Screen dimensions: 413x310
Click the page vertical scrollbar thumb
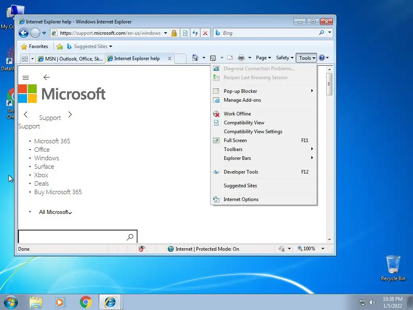tap(329, 84)
